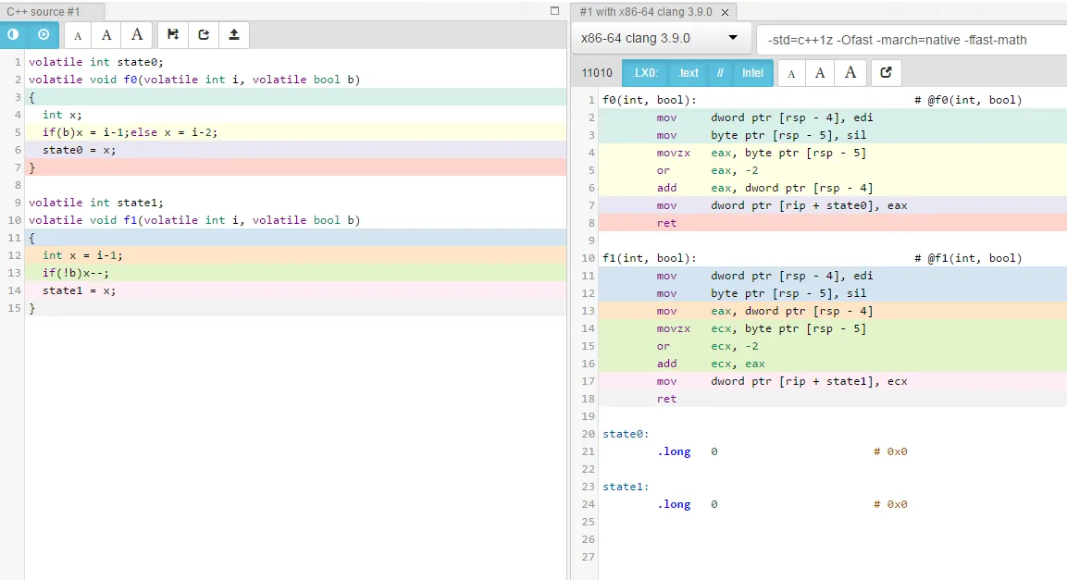Pop out the compiler output pane
This screenshot has height=580, width=1067.
(x=886, y=73)
